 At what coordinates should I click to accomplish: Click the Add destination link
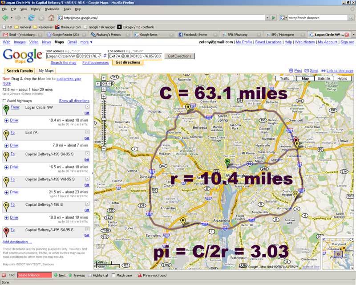pos(17,241)
